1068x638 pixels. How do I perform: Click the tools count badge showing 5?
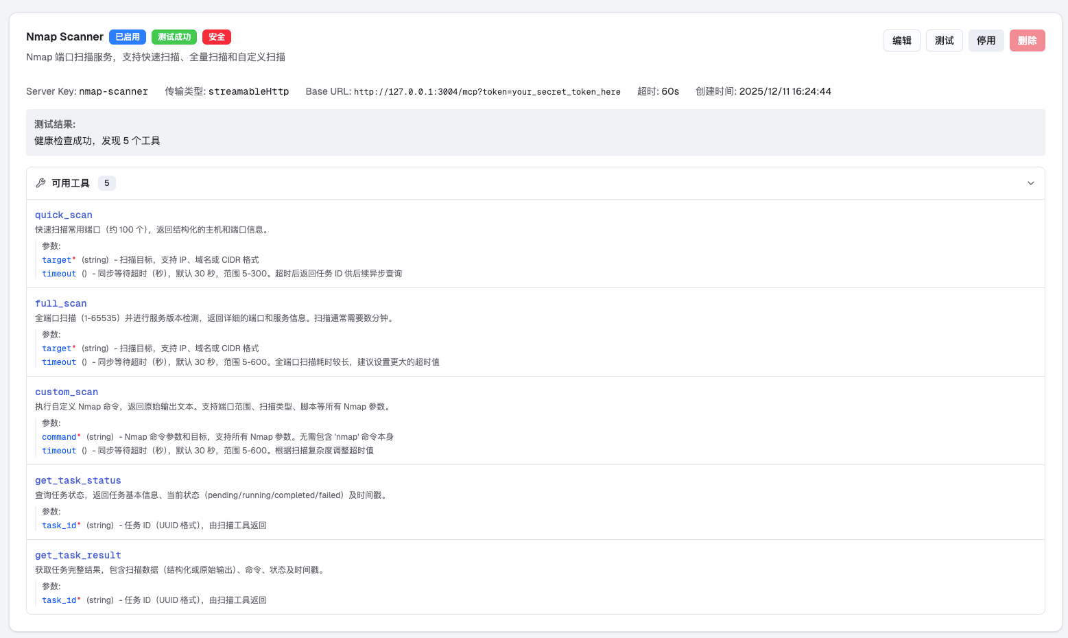point(107,182)
